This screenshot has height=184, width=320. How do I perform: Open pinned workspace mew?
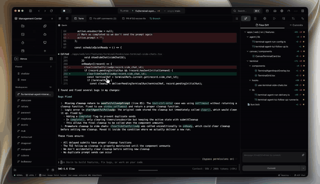[23, 80]
